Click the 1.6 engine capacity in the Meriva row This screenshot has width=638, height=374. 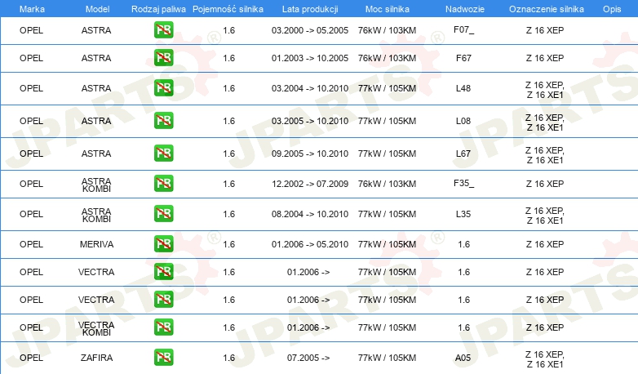(228, 244)
